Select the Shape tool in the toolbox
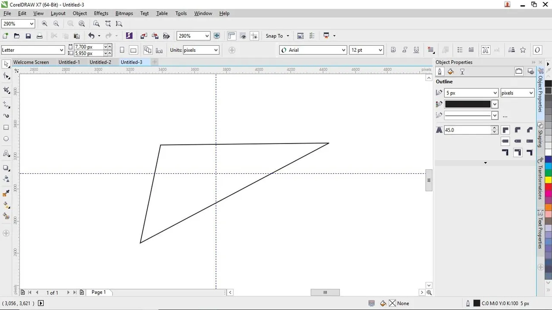This screenshot has width=552, height=310. (x=6, y=76)
